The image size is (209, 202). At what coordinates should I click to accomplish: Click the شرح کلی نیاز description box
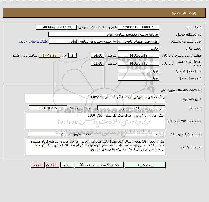tap(95, 99)
